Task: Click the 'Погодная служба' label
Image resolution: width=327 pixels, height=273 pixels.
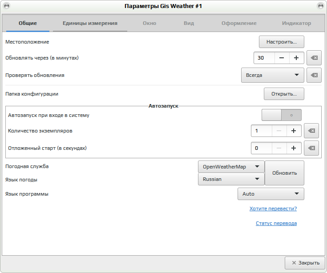Action: pos(27,166)
